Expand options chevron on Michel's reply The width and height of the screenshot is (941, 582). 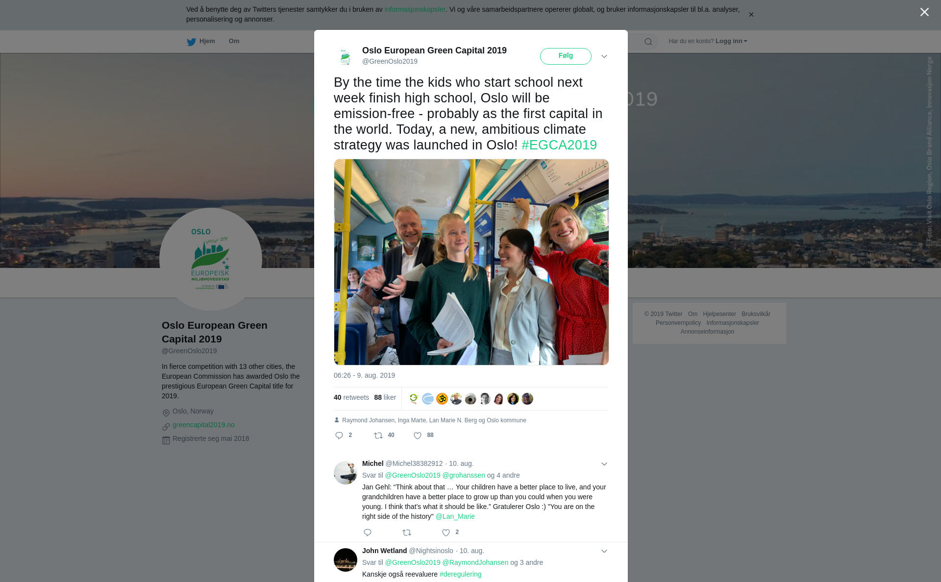pos(604,464)
